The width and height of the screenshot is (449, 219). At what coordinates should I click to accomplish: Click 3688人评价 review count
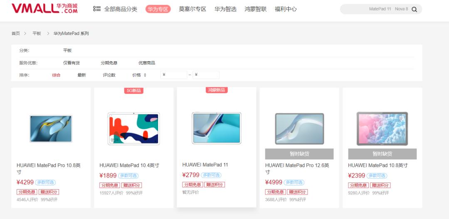tap(276, 200)
